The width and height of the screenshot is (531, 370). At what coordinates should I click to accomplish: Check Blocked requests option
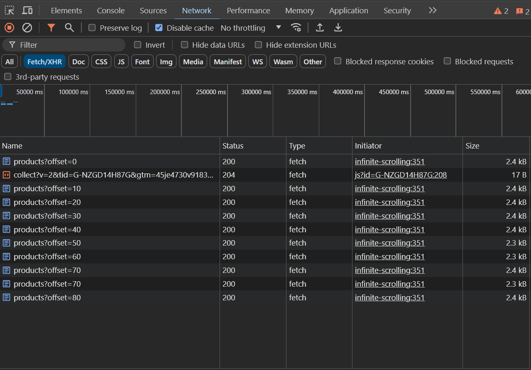[447, 61]
